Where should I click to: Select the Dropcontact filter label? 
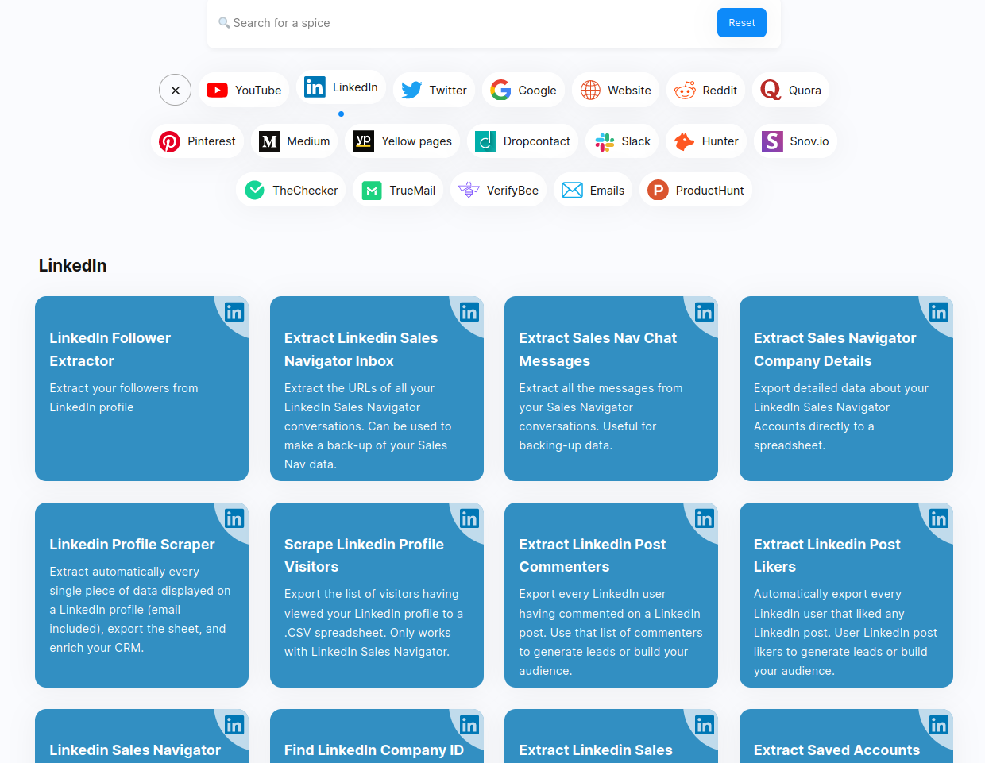click(x=537, y=141)
